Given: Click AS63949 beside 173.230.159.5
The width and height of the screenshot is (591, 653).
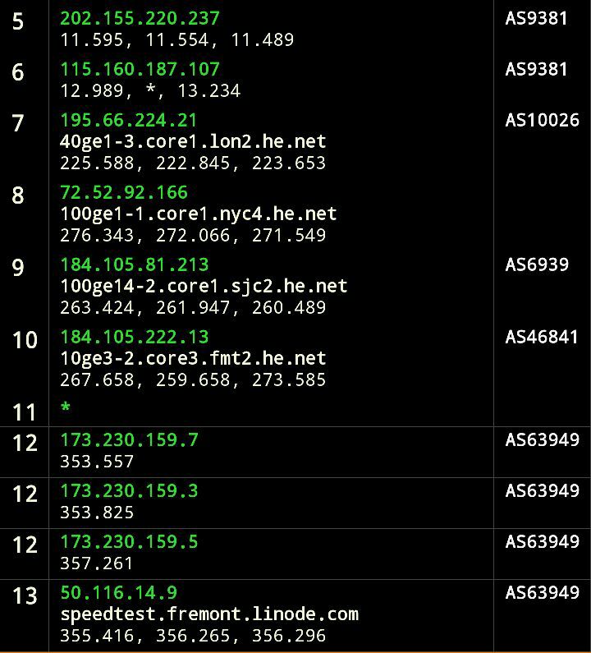Looking at the screenshot, I should 542,542.
